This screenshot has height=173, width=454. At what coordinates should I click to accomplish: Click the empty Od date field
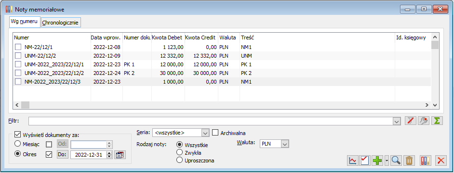click(x=89, y=144)
